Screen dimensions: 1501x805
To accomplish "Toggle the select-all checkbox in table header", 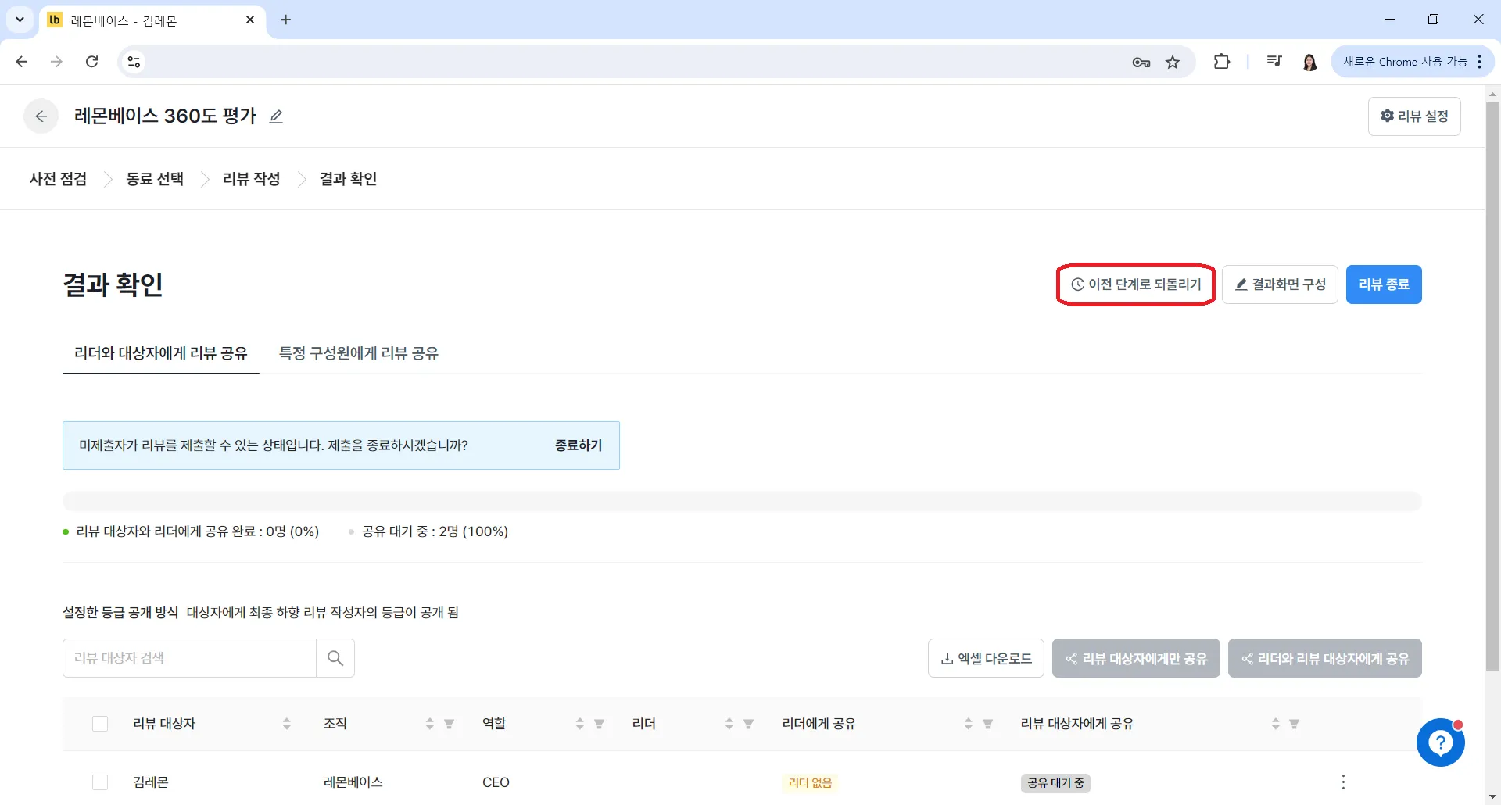I will click(100, 724).
